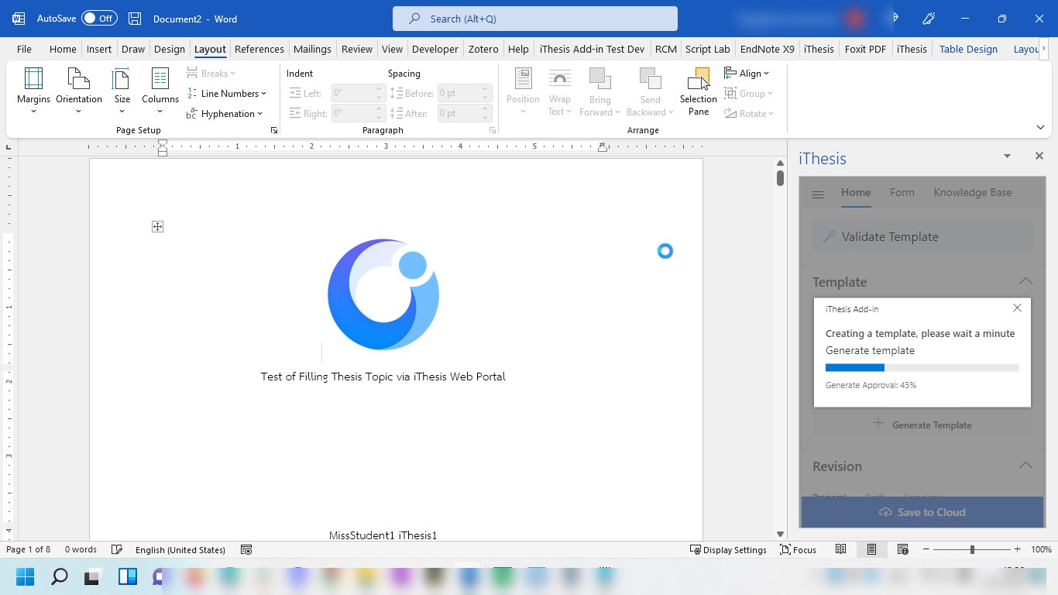This screenshot has width=1058, height=595.
Task: Collapse the Template section chevron
Action: 1025,281
